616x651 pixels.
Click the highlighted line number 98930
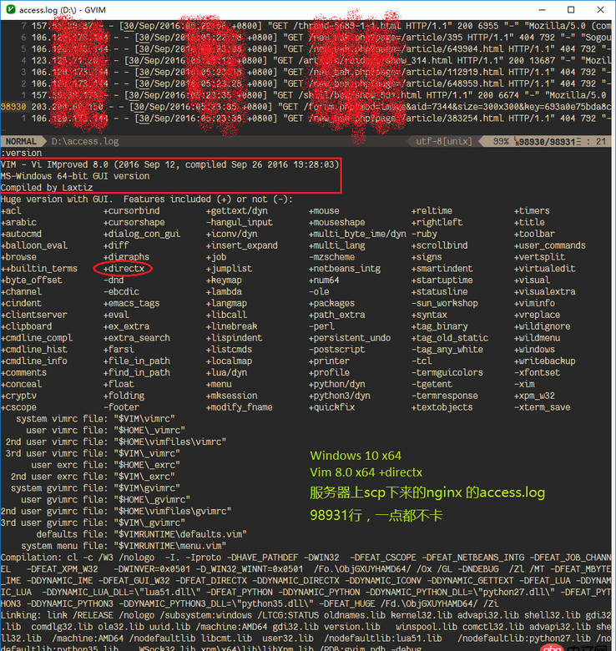click(13, 107)
